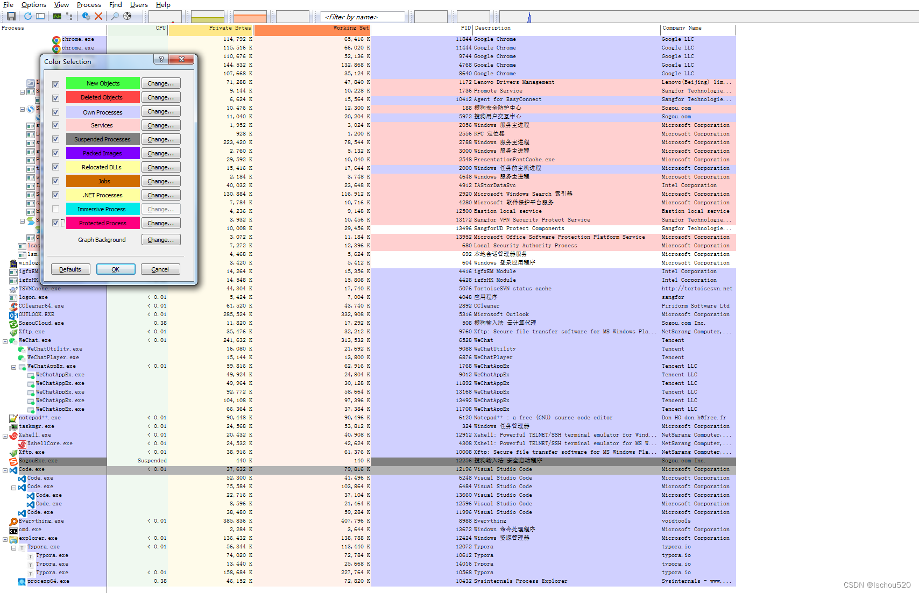Uncheck the New Objects checkbox
This screenshot has height=593, width=919.
55,84
